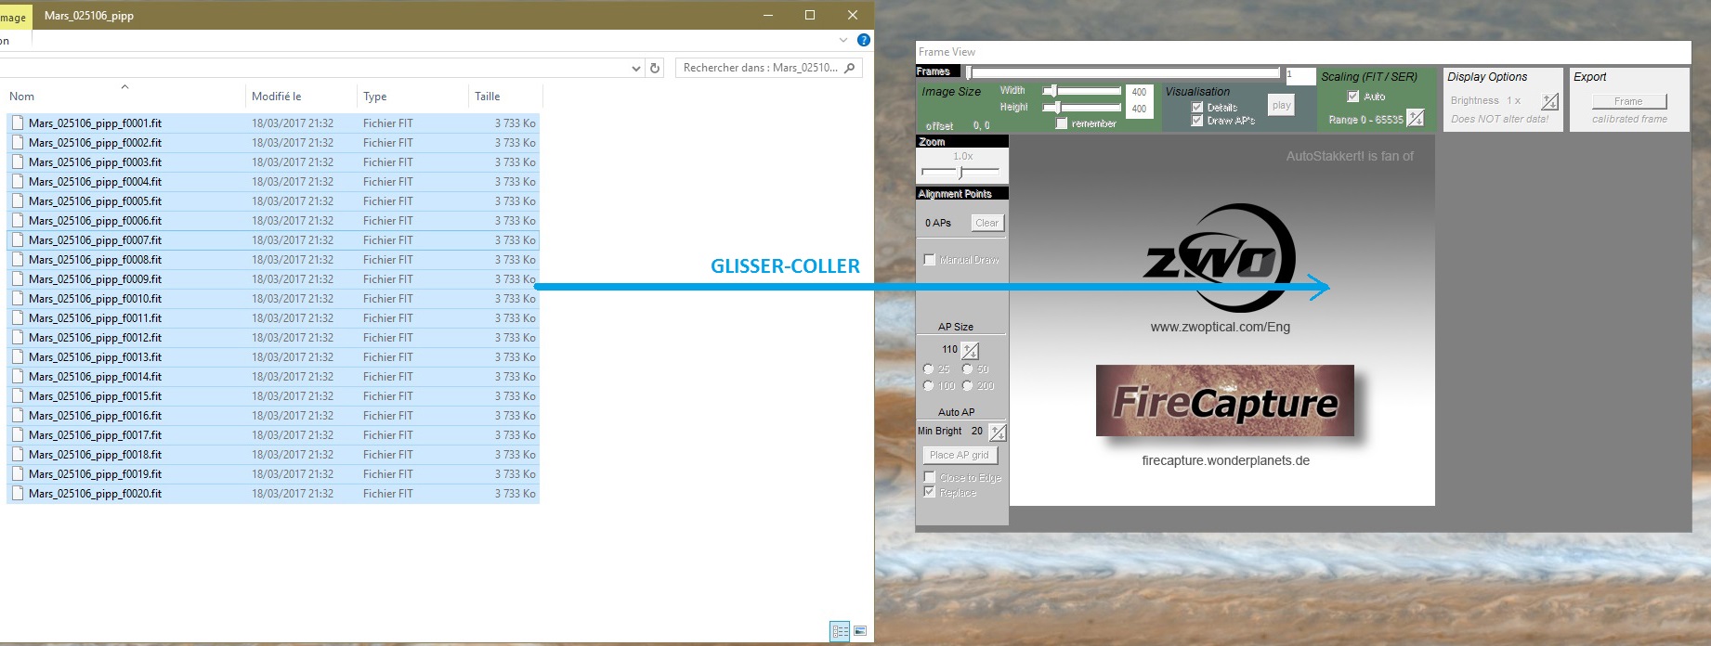The height and width of the screenshot is (646, 1711).
Task: Sort by Type column header
Action: [x=375, y=97]
